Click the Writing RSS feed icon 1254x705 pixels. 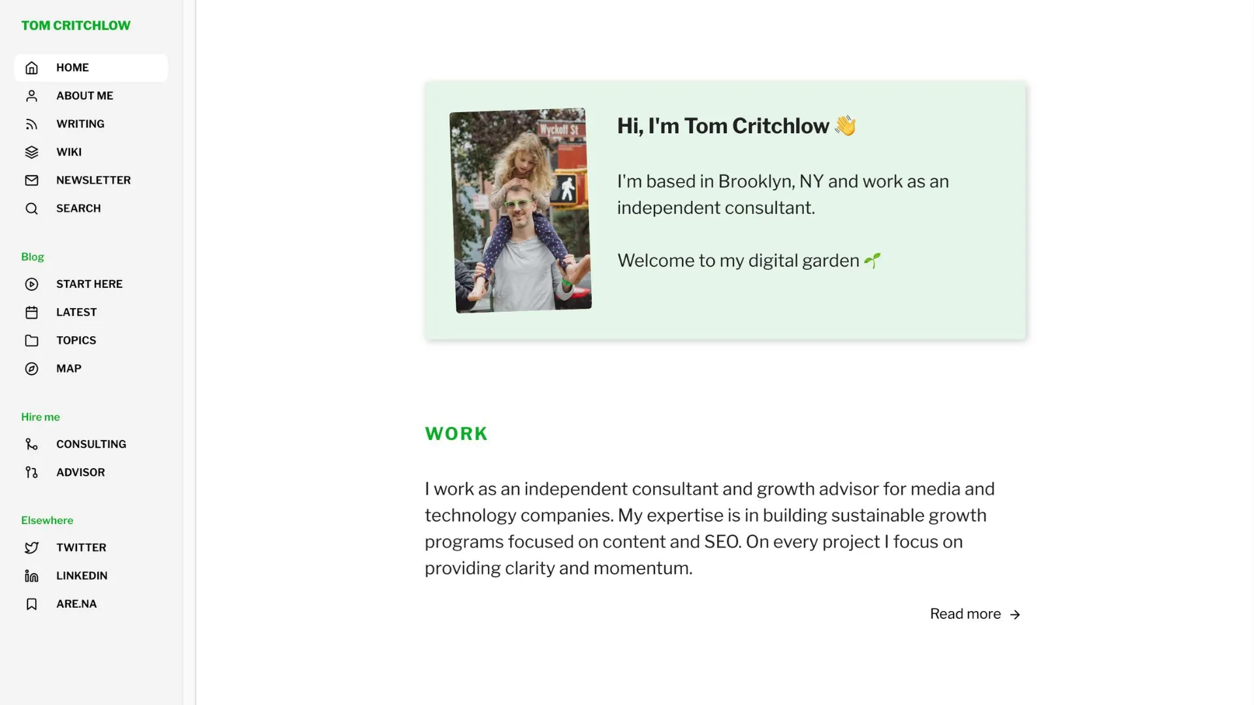point(32,124)
